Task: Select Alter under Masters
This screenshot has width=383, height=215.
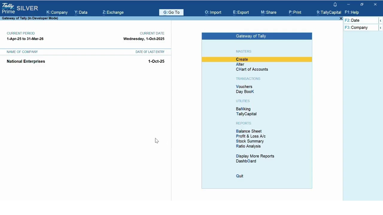Action: (x=240, y=64)
